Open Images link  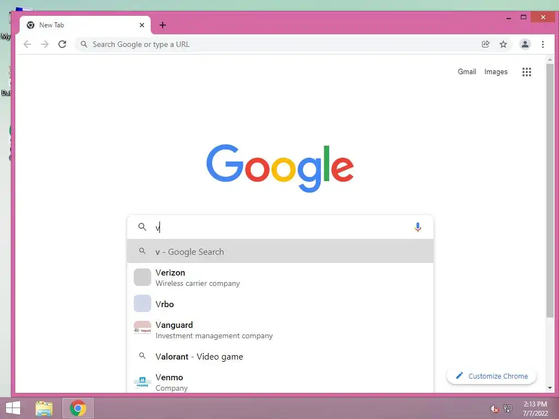[x=496, y=71]
